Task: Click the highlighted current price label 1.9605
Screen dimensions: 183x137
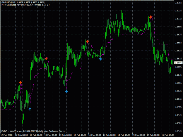Action: (x=178, y=63)
